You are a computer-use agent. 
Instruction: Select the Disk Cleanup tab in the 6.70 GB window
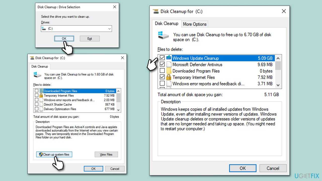(x=167, y=23)
